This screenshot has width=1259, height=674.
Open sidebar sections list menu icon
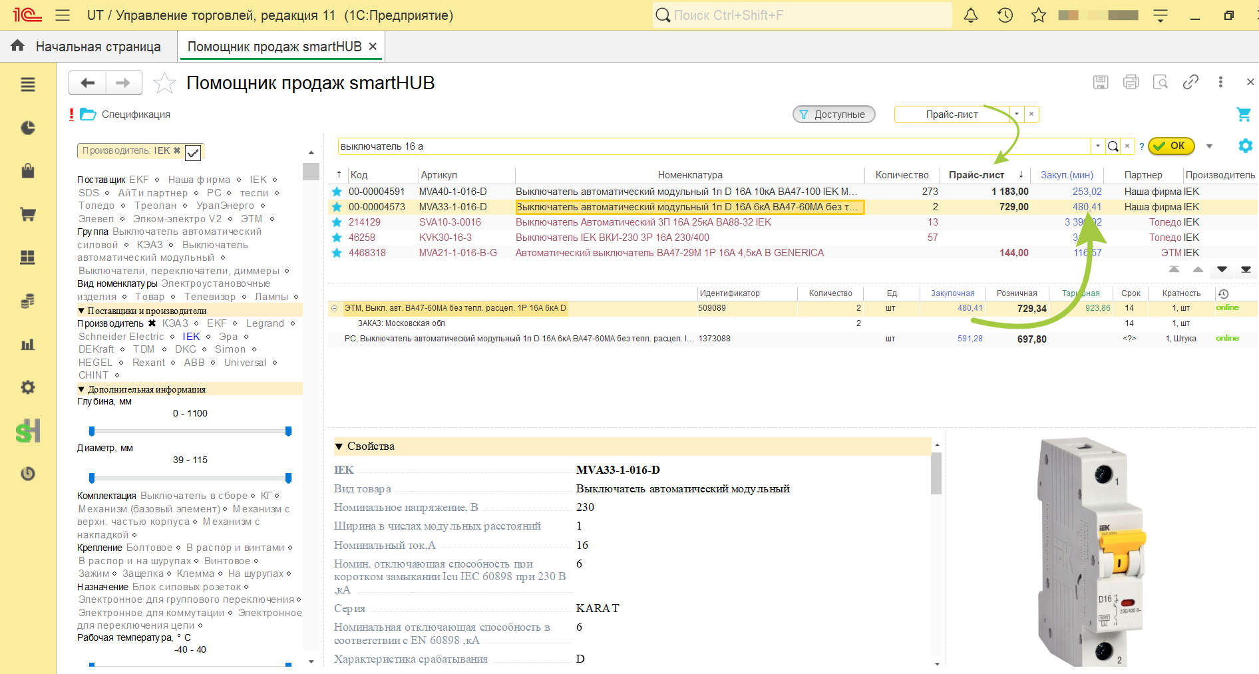pos(28,84)
